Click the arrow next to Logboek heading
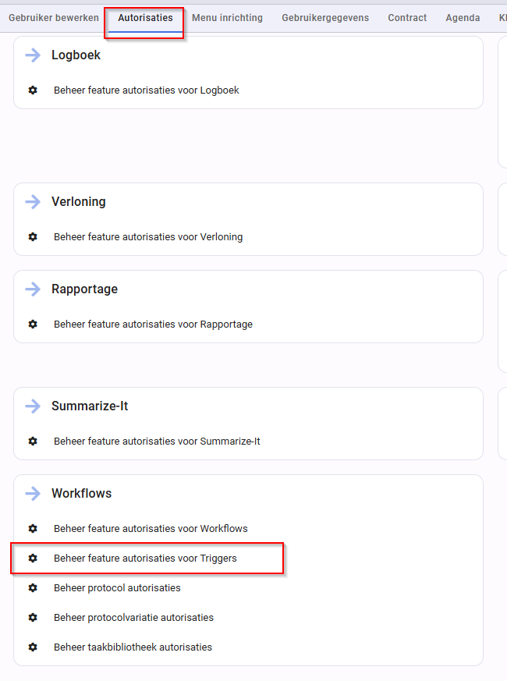The height and width of the screenshot is (681, 507). point(33,55)
